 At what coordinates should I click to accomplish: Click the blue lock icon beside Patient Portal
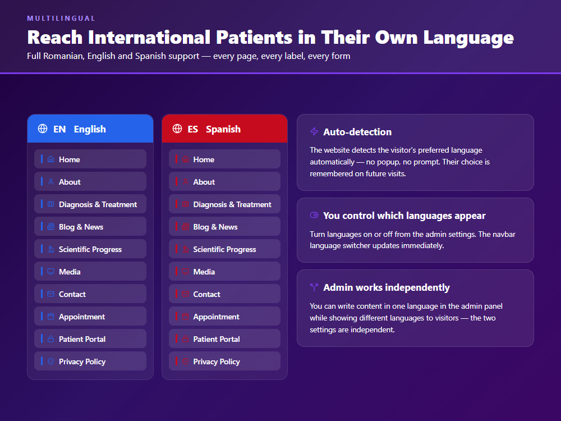point(51,338)
